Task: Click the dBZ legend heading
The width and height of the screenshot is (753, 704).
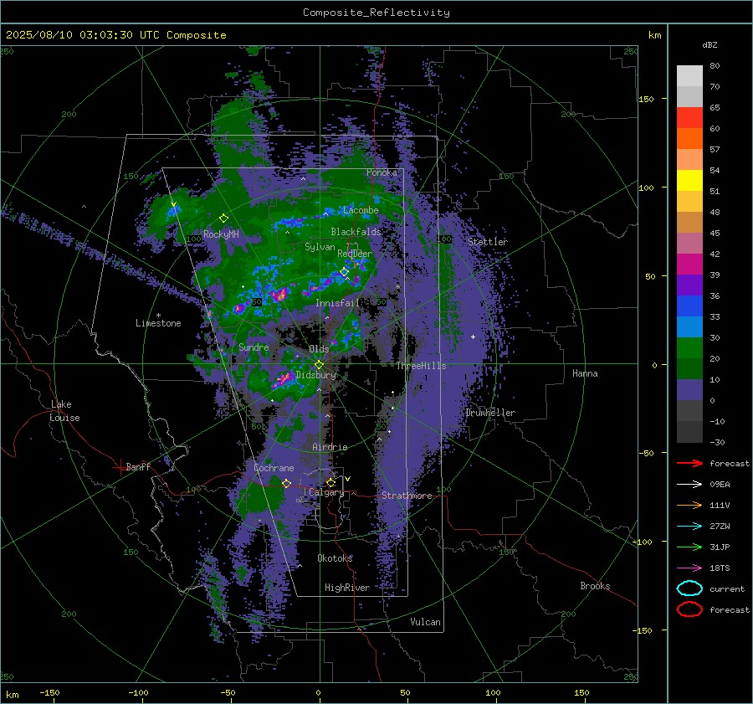Action: (x=709, y=44)
